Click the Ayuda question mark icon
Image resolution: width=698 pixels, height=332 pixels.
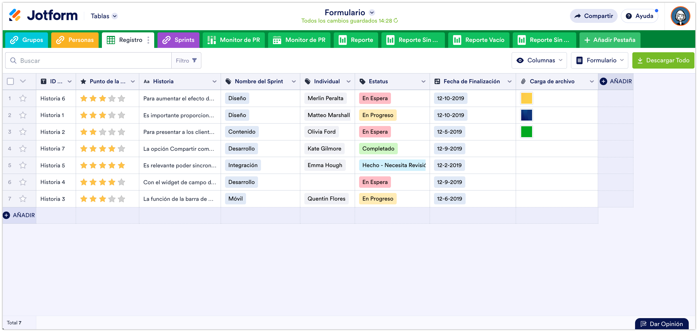point(629,16)
